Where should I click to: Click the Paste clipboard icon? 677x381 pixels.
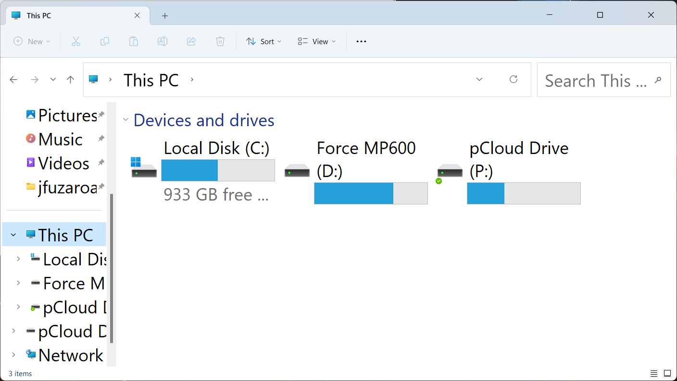pyautogui.click(x=134, y=41)
